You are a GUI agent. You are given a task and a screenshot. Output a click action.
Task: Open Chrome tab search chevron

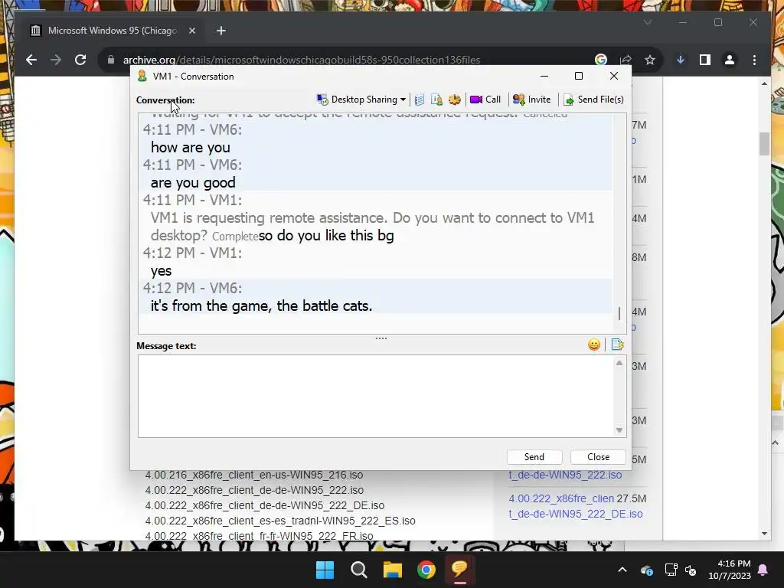pos(648,22)
